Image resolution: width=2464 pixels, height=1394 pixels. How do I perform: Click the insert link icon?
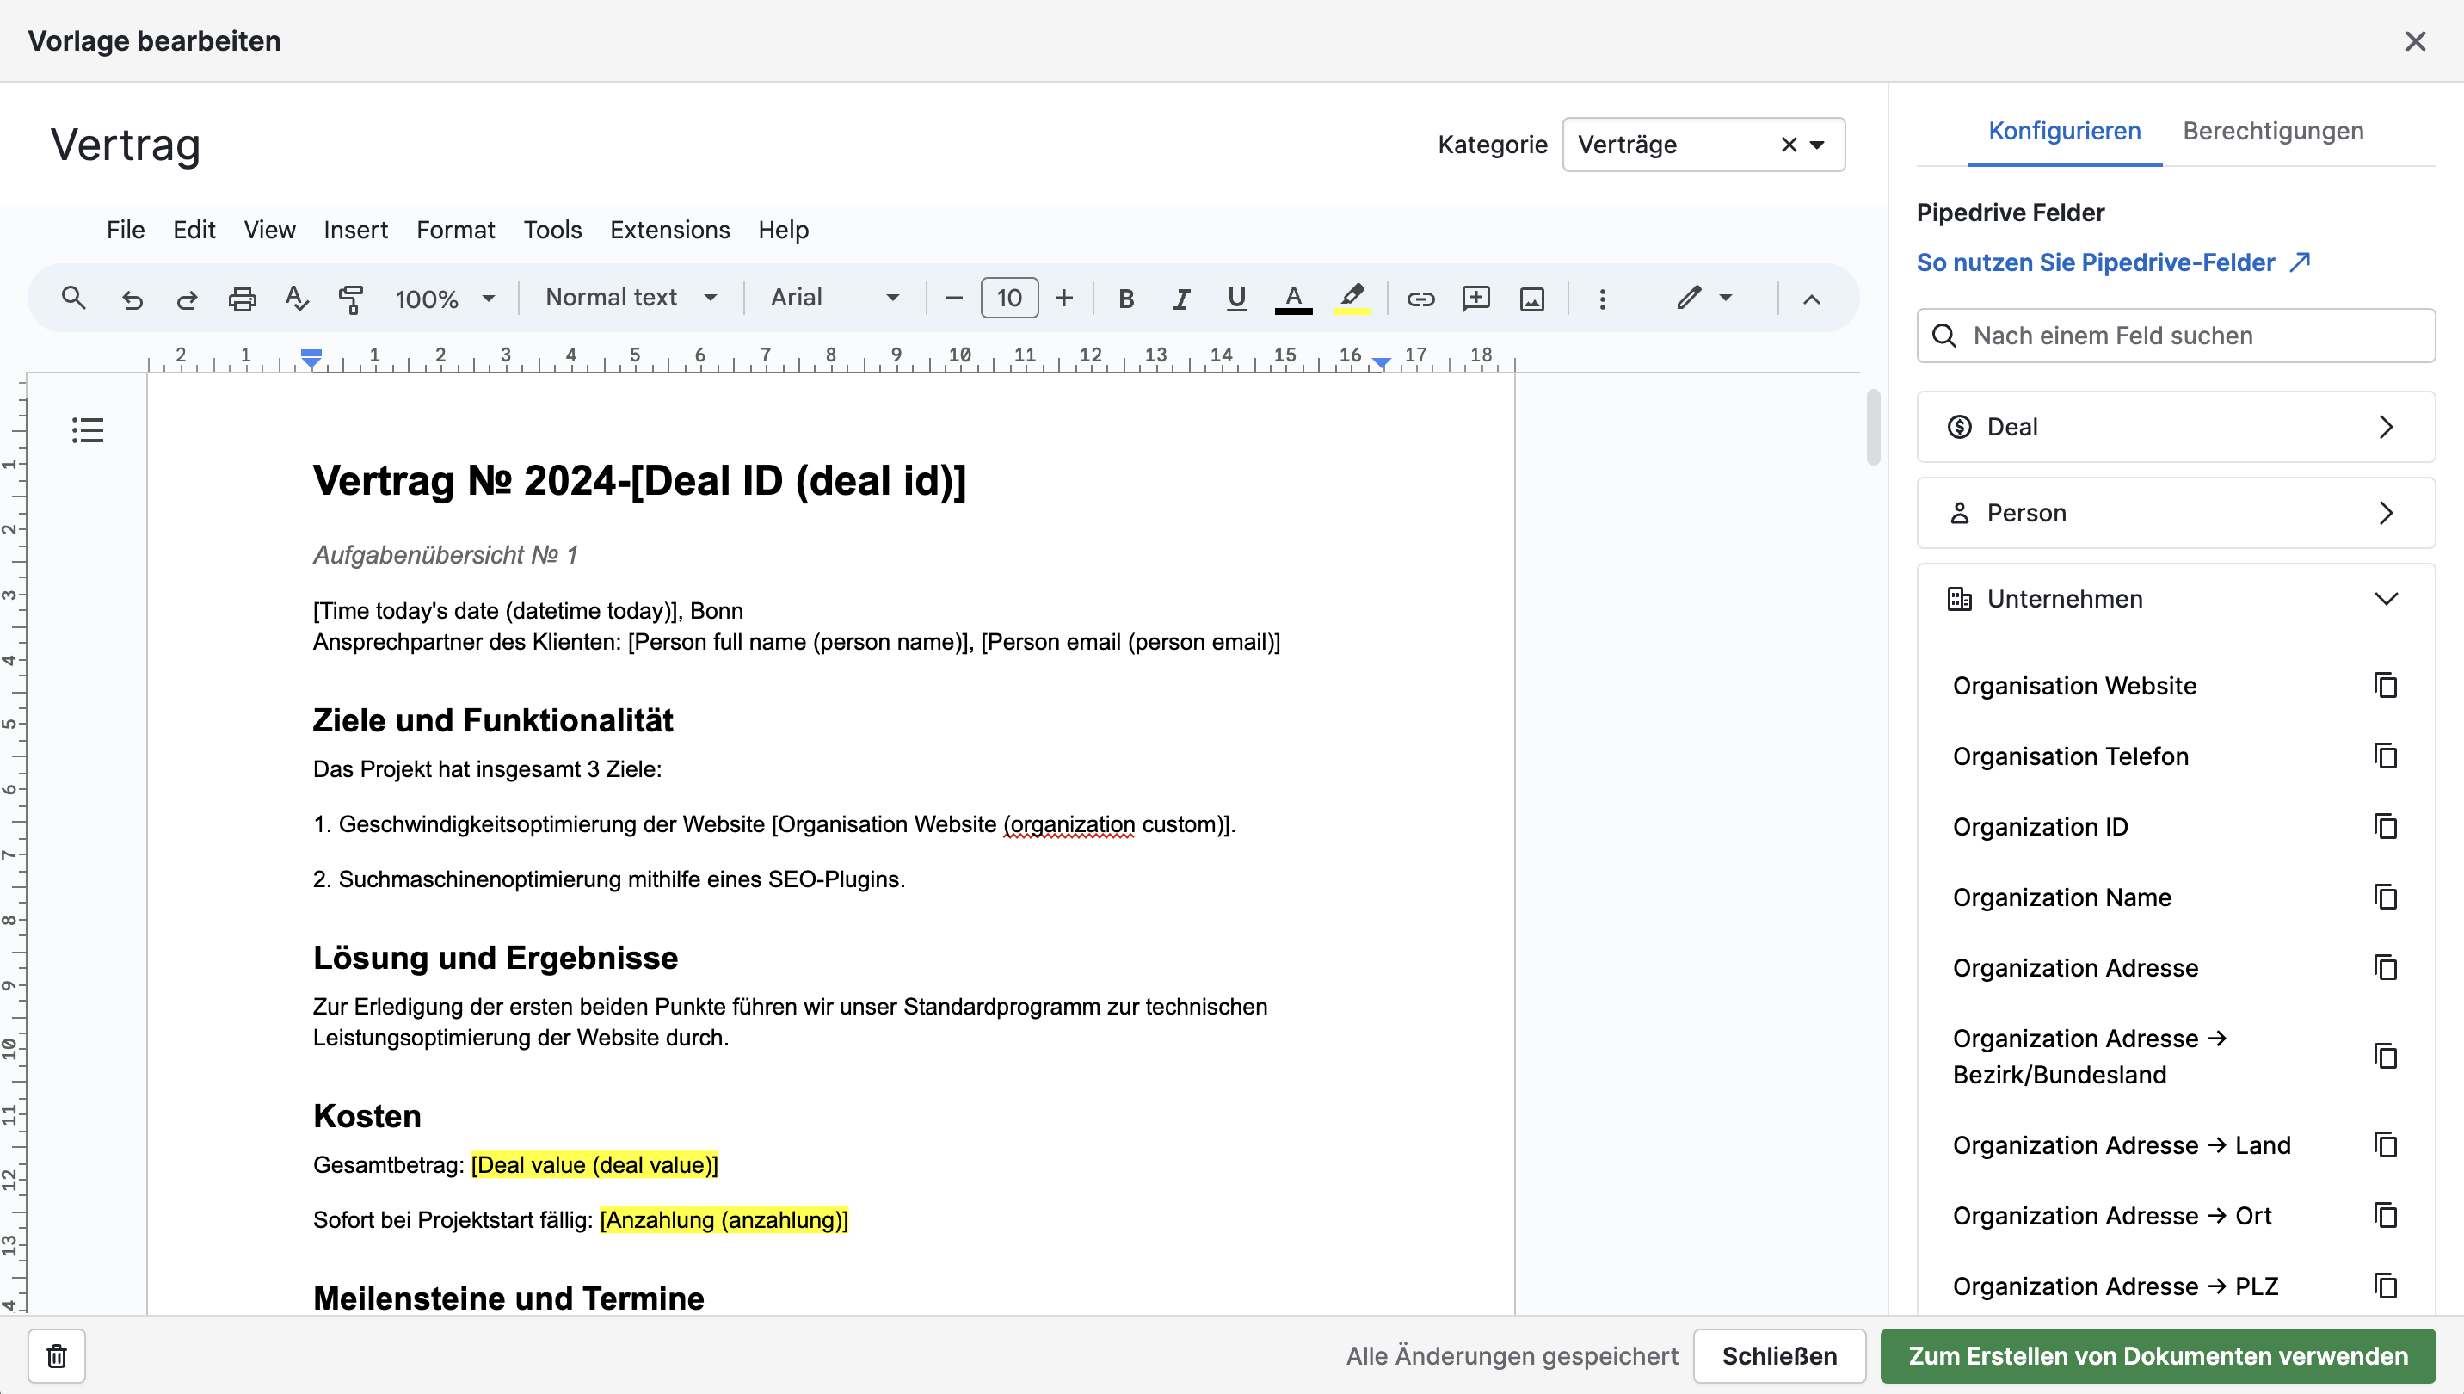[x=1420, y=299]
